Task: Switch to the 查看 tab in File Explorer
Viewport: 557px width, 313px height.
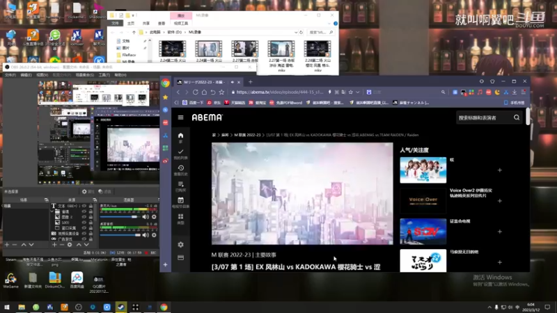Action: click(162, 24)
